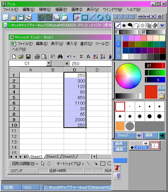Pick the white swatch in grayscale row
Image resolution: width=168 pixels, height=192 pixels.
tap(126, 56)
